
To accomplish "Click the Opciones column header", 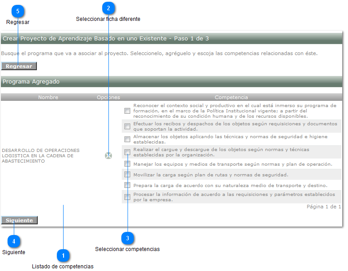I will [108, 97].
